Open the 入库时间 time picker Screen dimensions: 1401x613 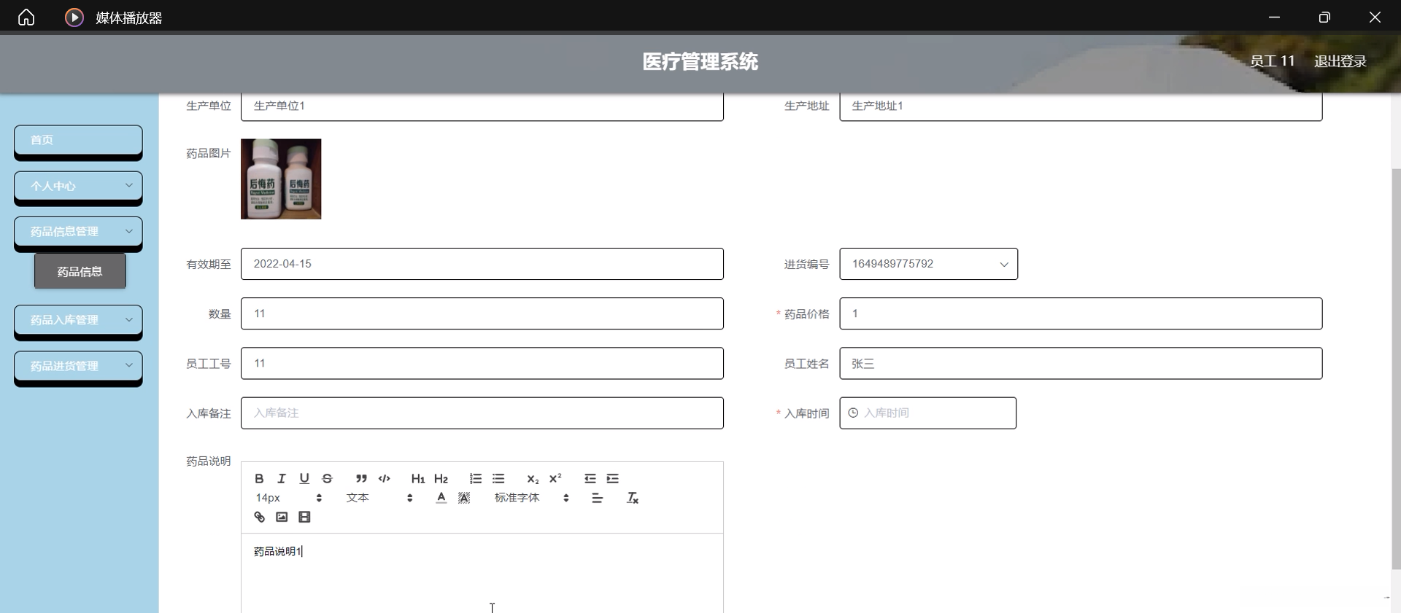(927, 413)
